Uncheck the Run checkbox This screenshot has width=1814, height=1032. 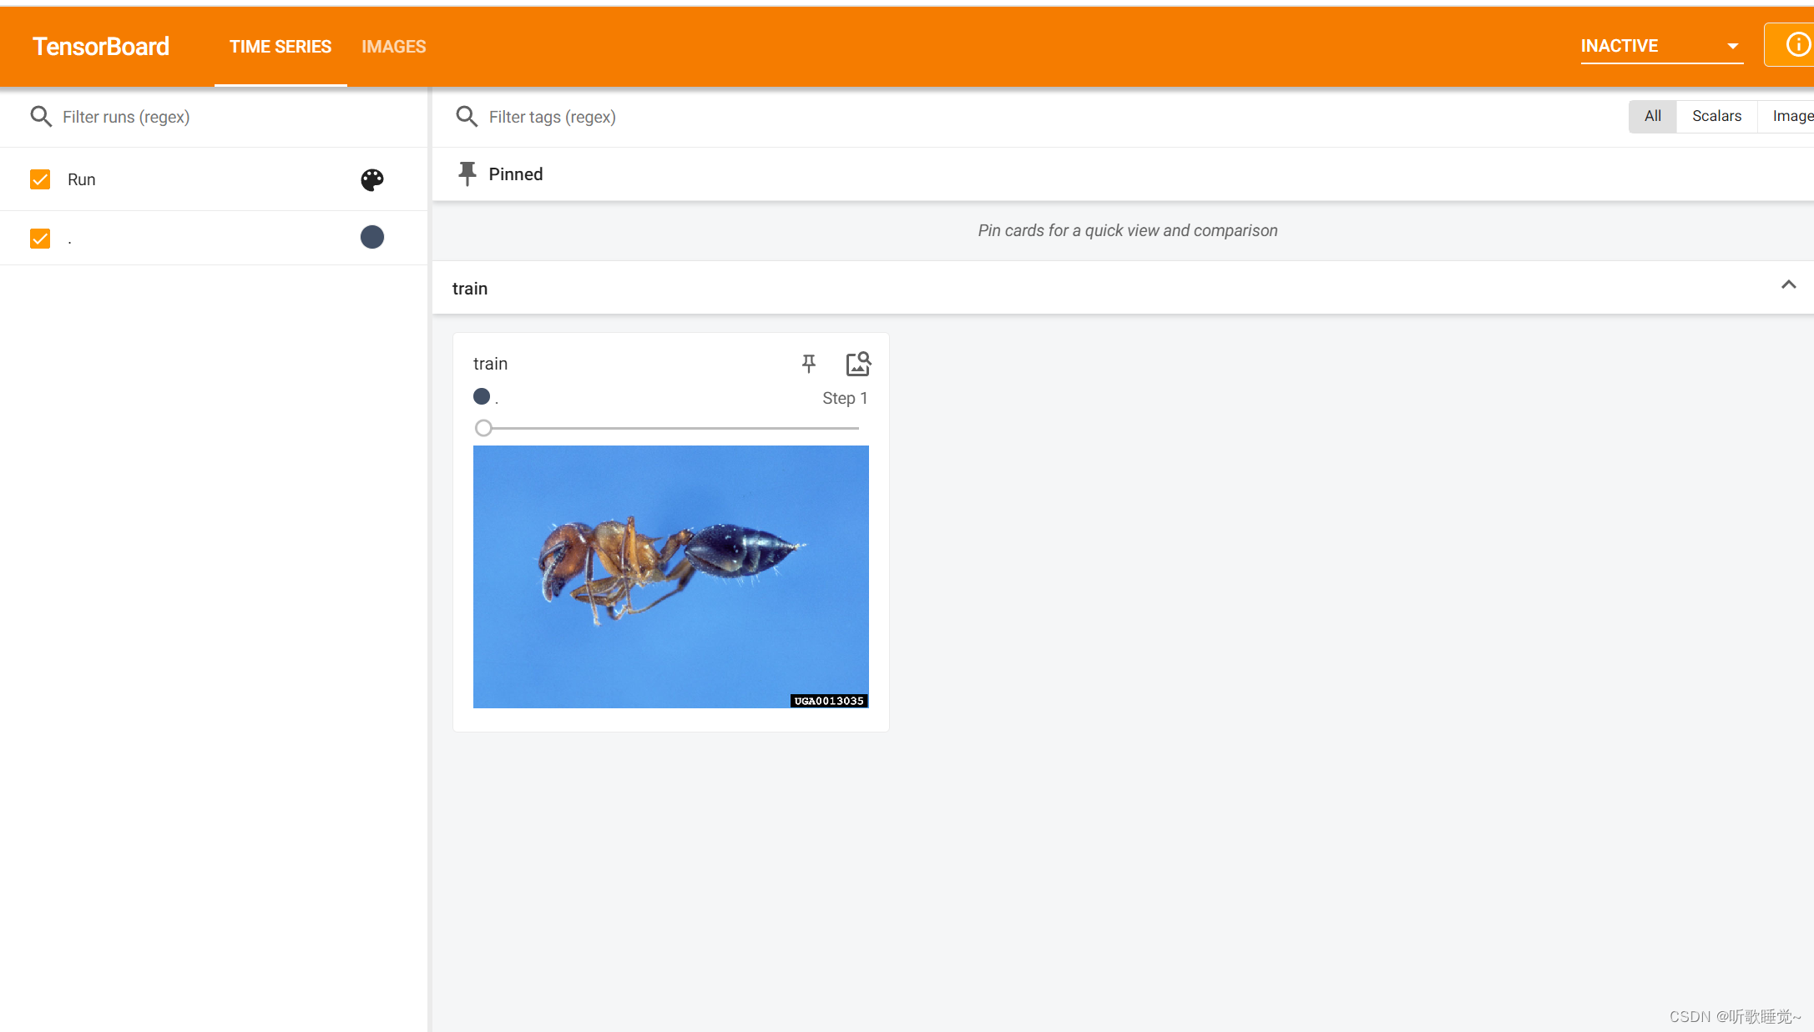point(40,179)
